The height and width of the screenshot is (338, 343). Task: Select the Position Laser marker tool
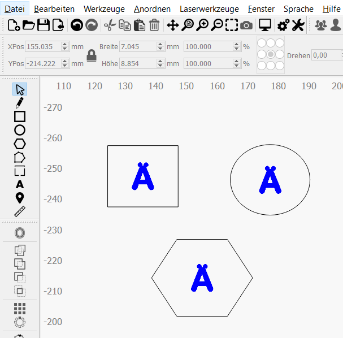click(20, 198)
